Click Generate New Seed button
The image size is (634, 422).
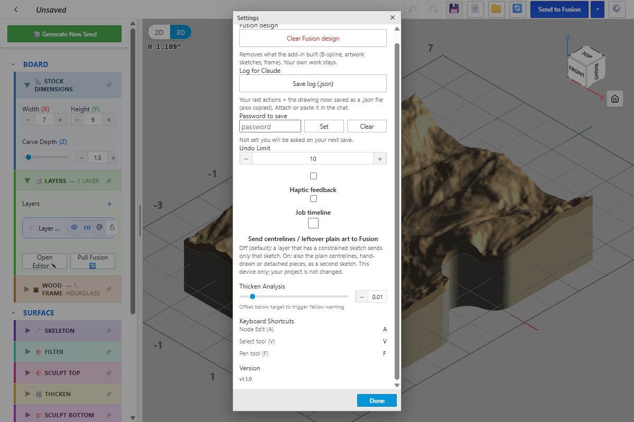point(64,34)
